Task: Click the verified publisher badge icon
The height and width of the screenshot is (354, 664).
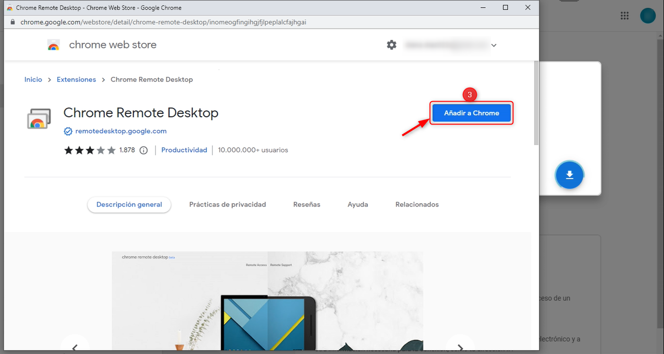Action: tap(68, 131)
